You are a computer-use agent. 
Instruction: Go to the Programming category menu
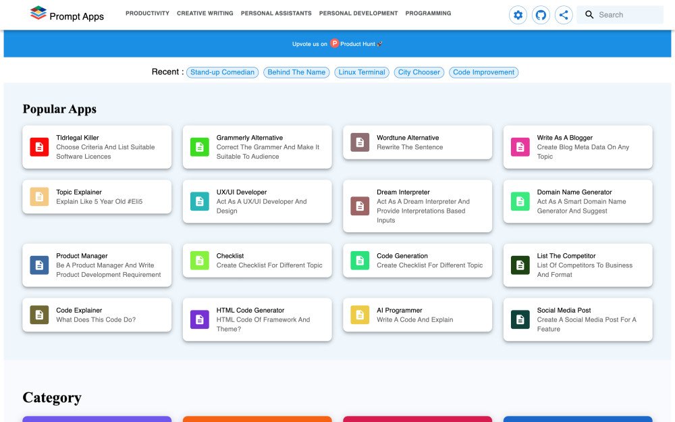point(428,14)
